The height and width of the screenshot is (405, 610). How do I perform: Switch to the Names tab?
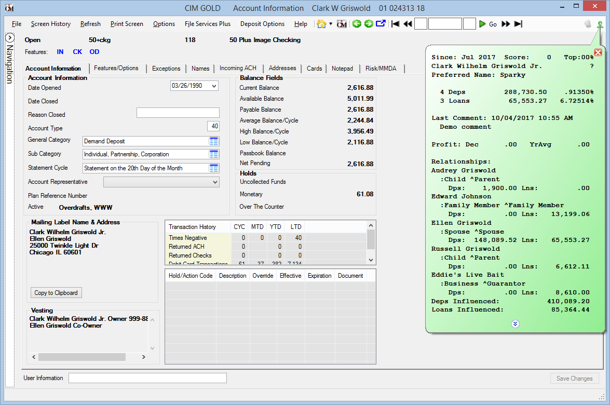coord(200,69)
